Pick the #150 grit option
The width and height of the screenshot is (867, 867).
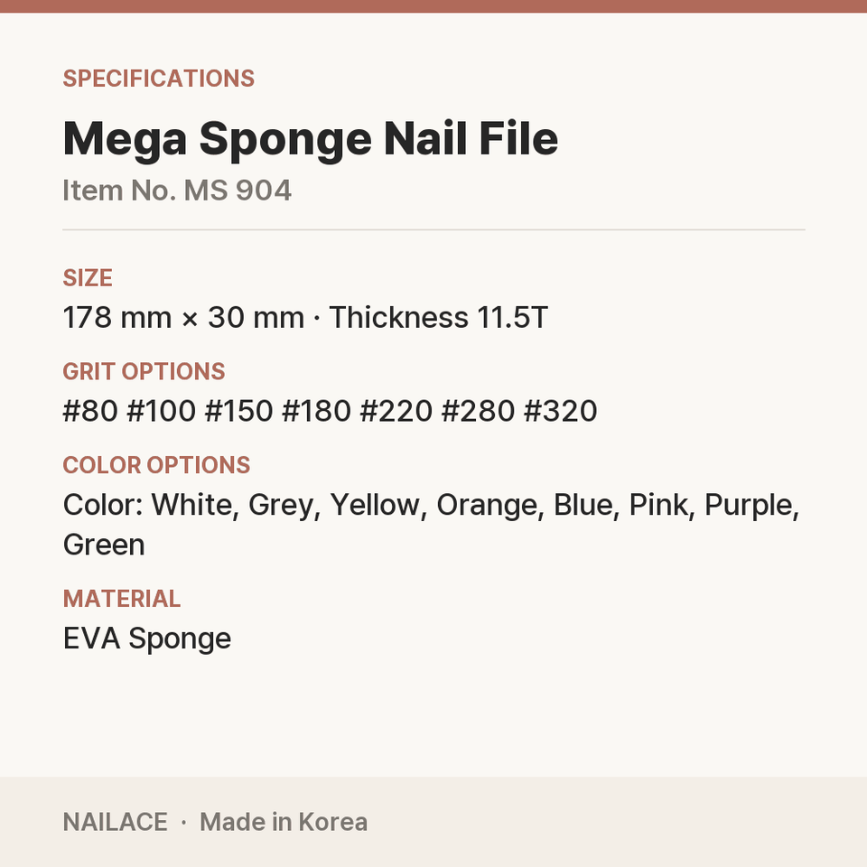point(238,411)
